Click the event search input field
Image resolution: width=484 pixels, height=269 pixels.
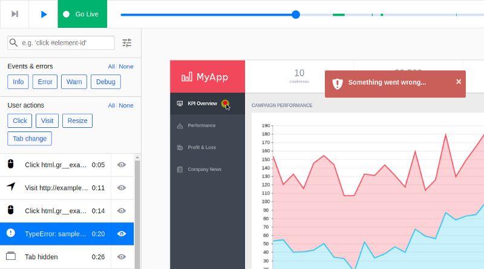(61, 42)
